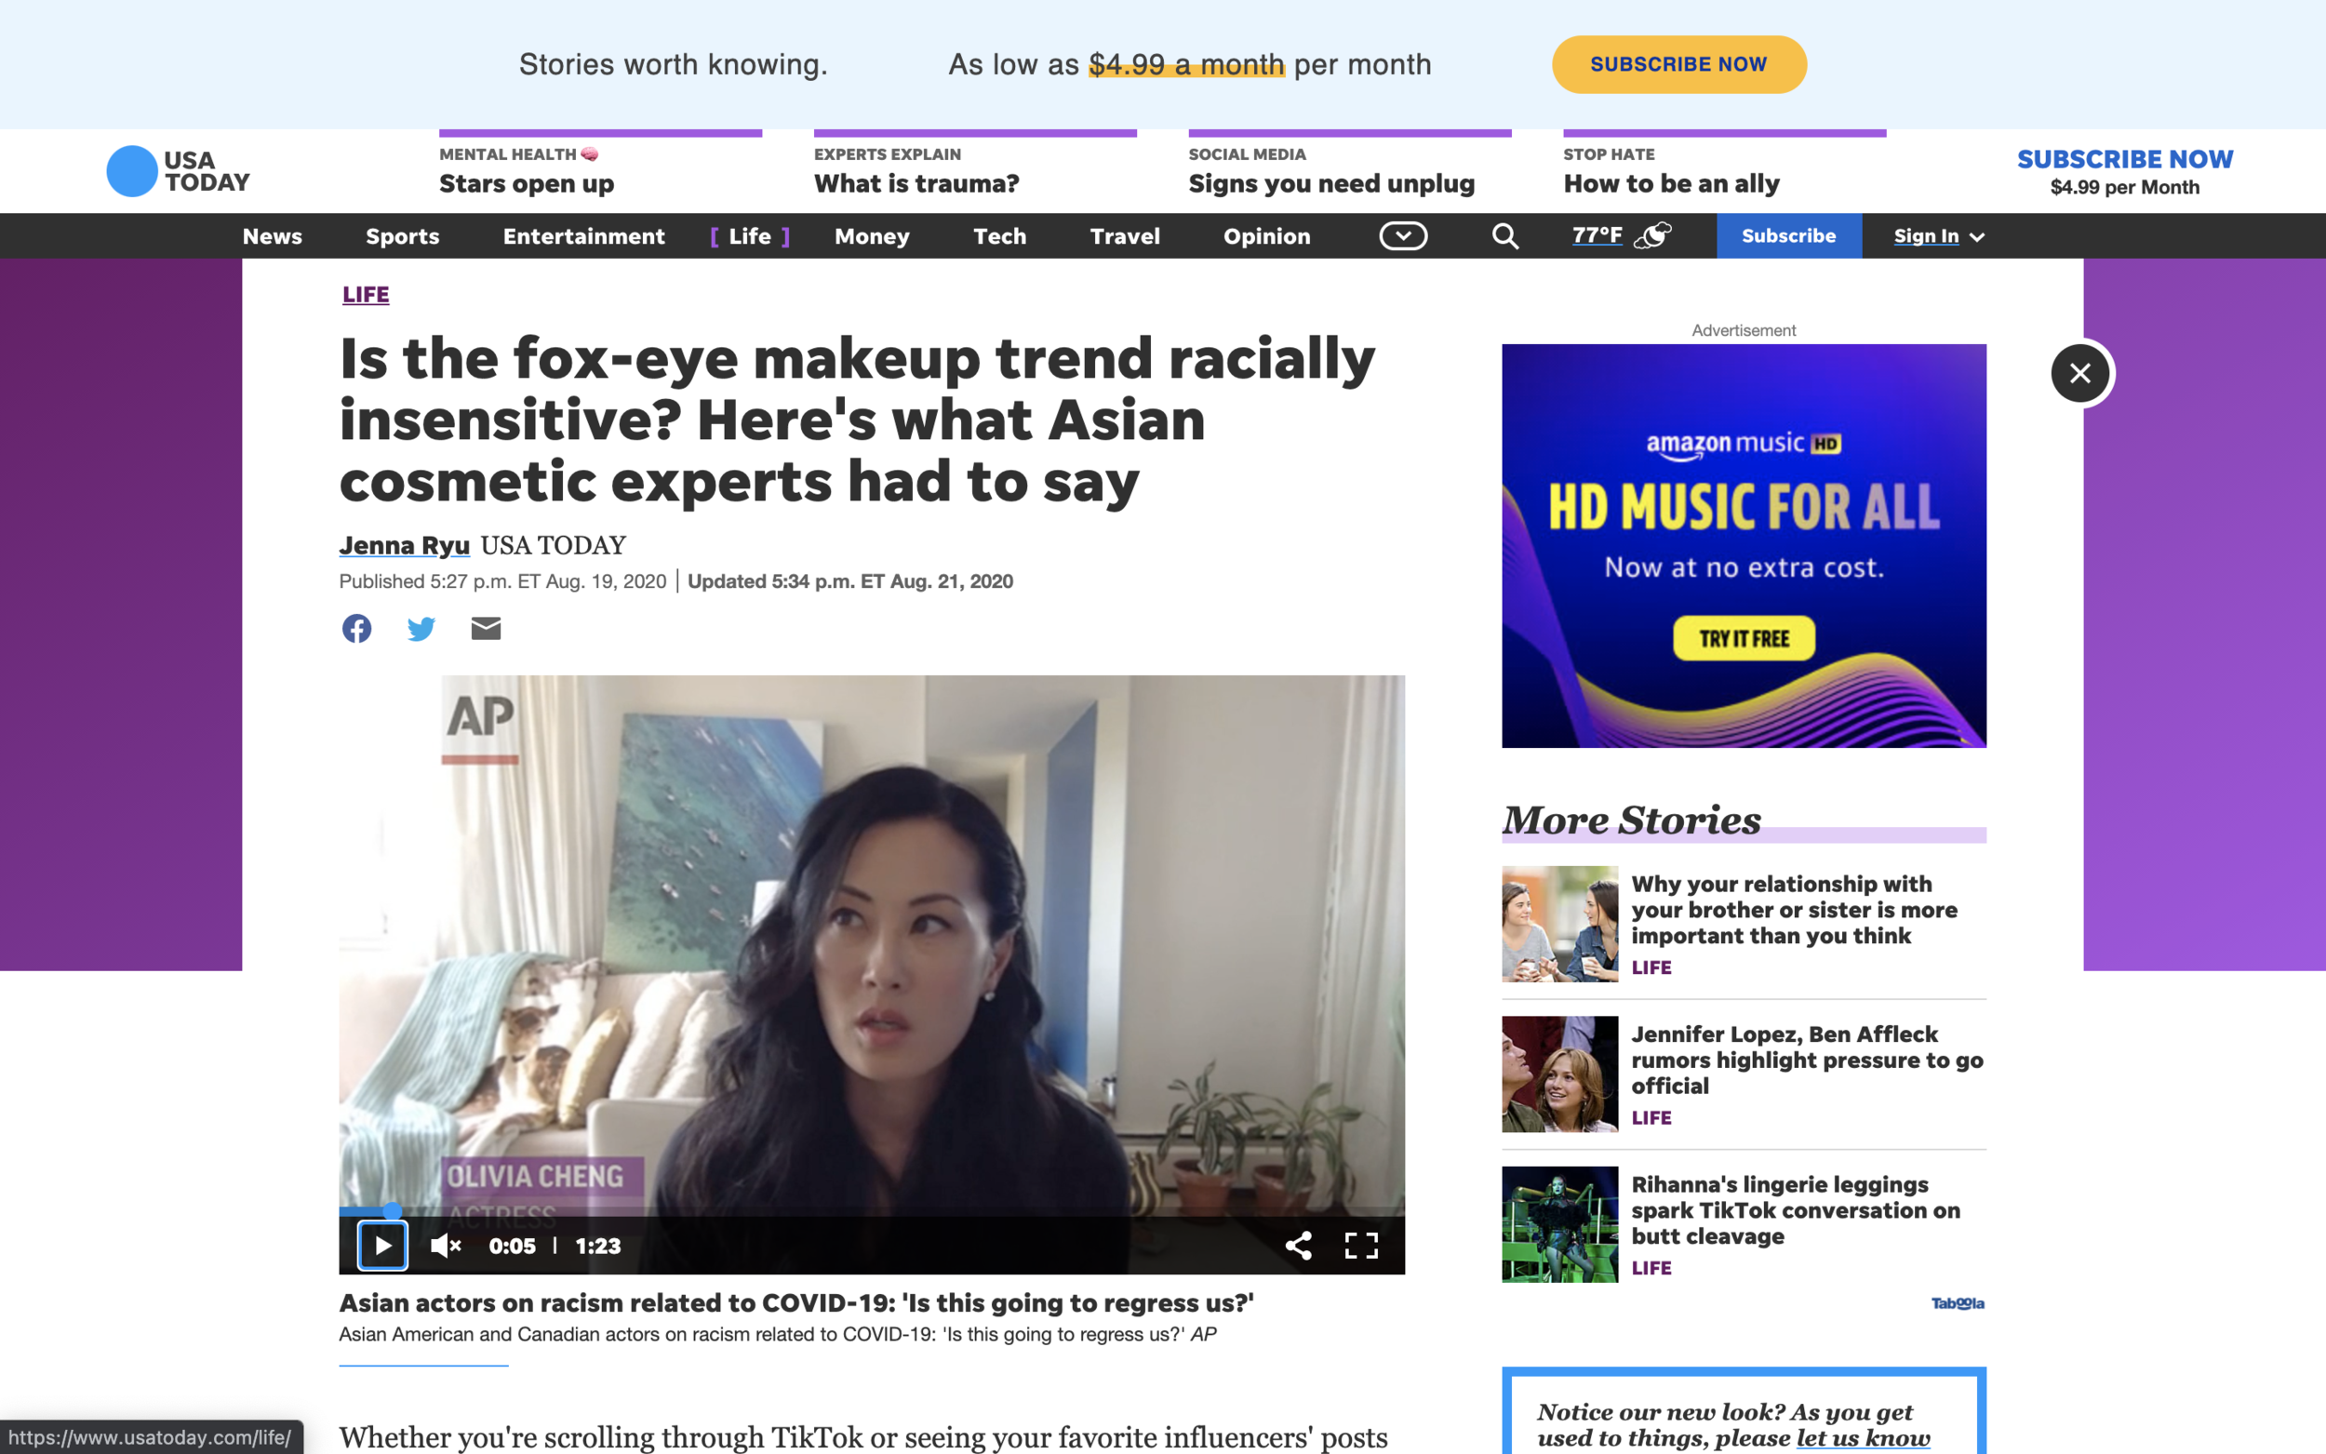Expand the Sign In dropdown

coord(1939,236)
